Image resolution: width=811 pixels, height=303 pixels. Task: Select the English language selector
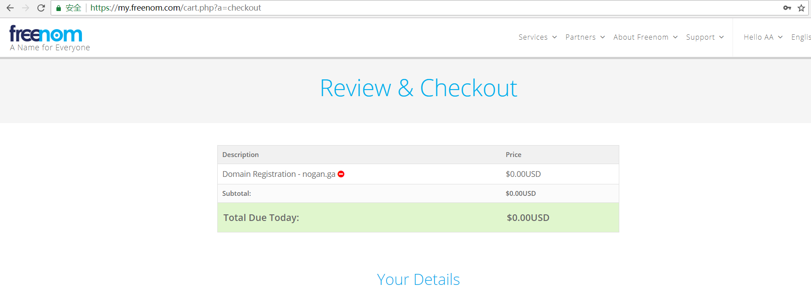click(800, 37)
